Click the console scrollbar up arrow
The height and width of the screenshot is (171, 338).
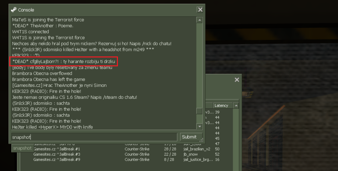(200, 20)
